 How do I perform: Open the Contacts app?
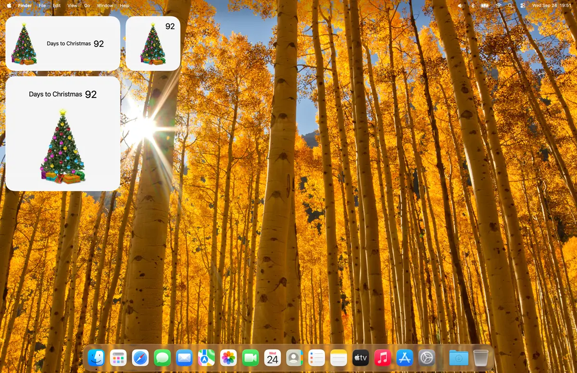pyautogui.click(x=294, y=357)
